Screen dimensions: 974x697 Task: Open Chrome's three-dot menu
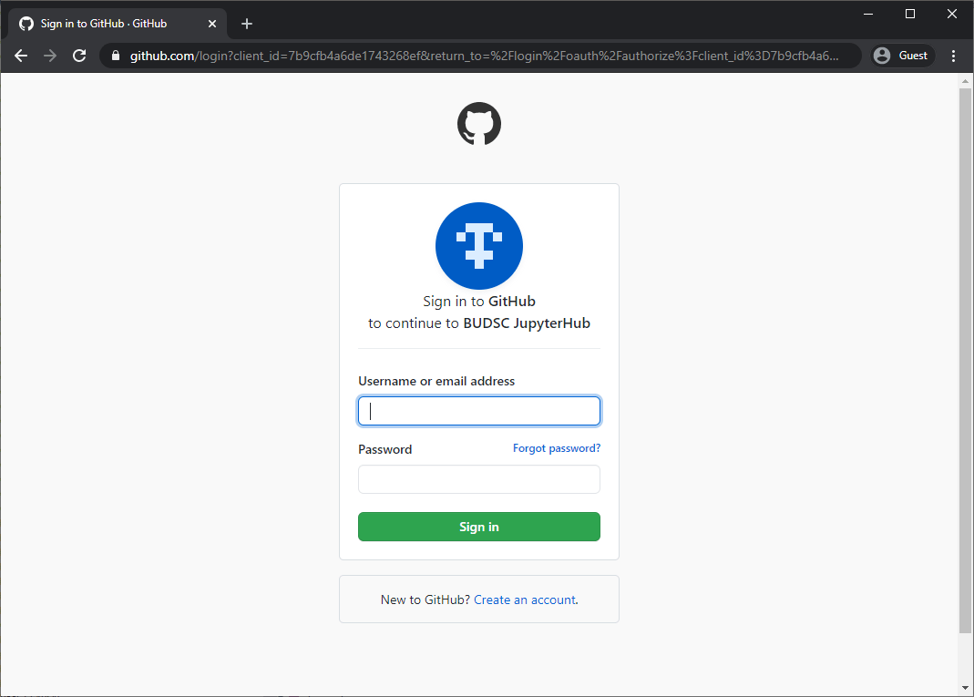tap(954, 56)
